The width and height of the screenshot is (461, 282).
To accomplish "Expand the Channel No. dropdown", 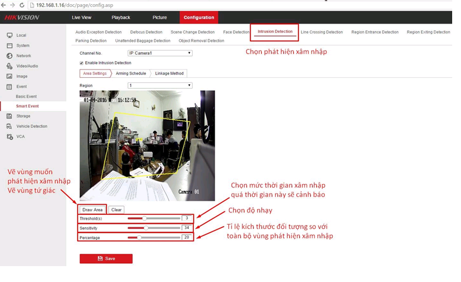I will tap(160, 53).
